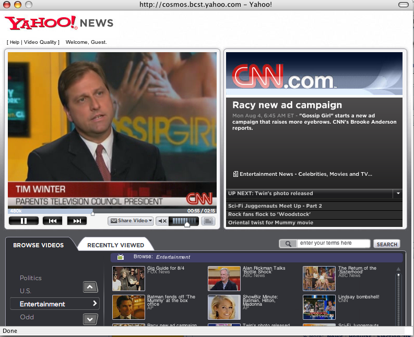
Task: Click the document icon beside Entertainment News
Action: 235,174
